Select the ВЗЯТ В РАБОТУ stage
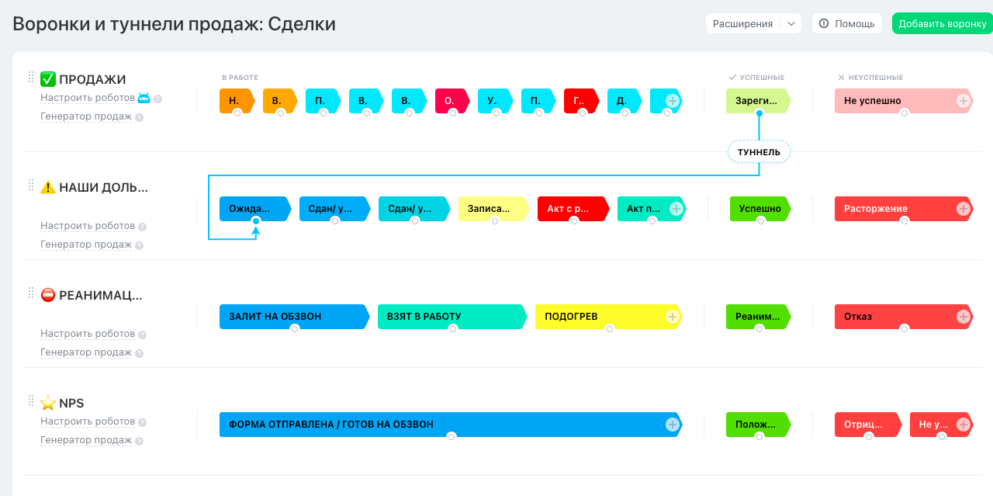This screenshot has width=993, height=496. coord(453,317)
